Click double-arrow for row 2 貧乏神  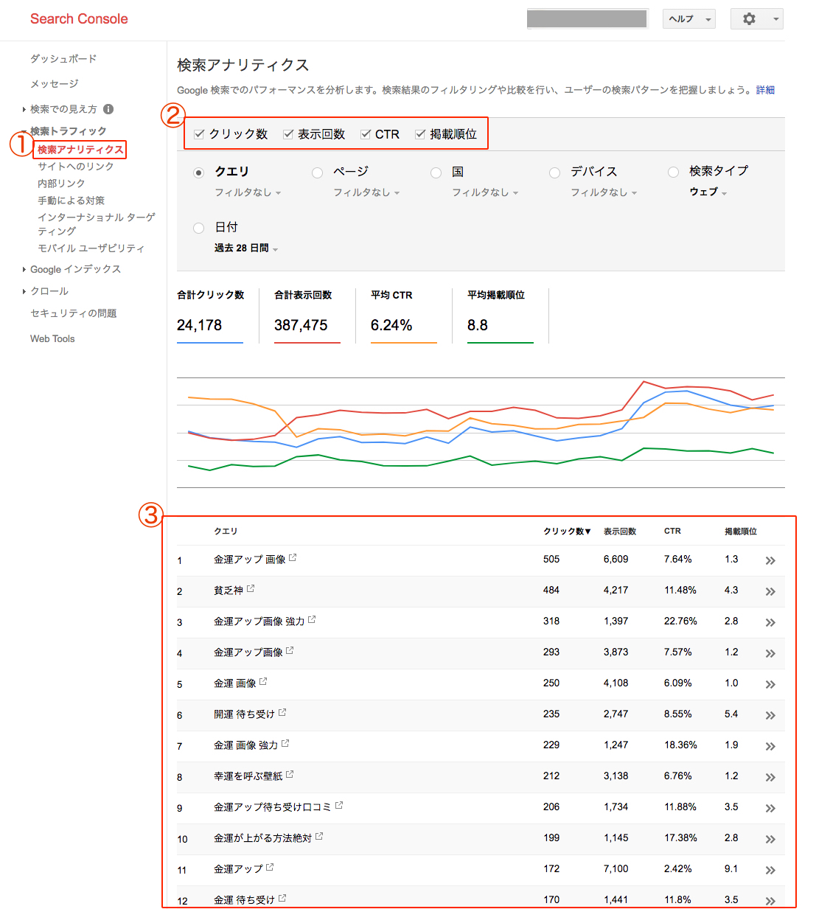click(770, 591)
